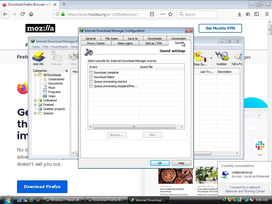Click Show Desktop quick launch icon

[x=19, y=200]
